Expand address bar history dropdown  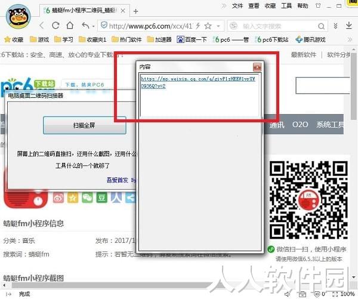point(218,26)
